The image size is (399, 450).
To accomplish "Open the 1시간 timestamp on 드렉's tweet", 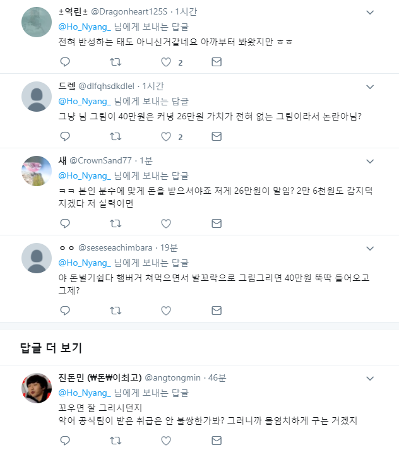I will (x=153, y=86).
